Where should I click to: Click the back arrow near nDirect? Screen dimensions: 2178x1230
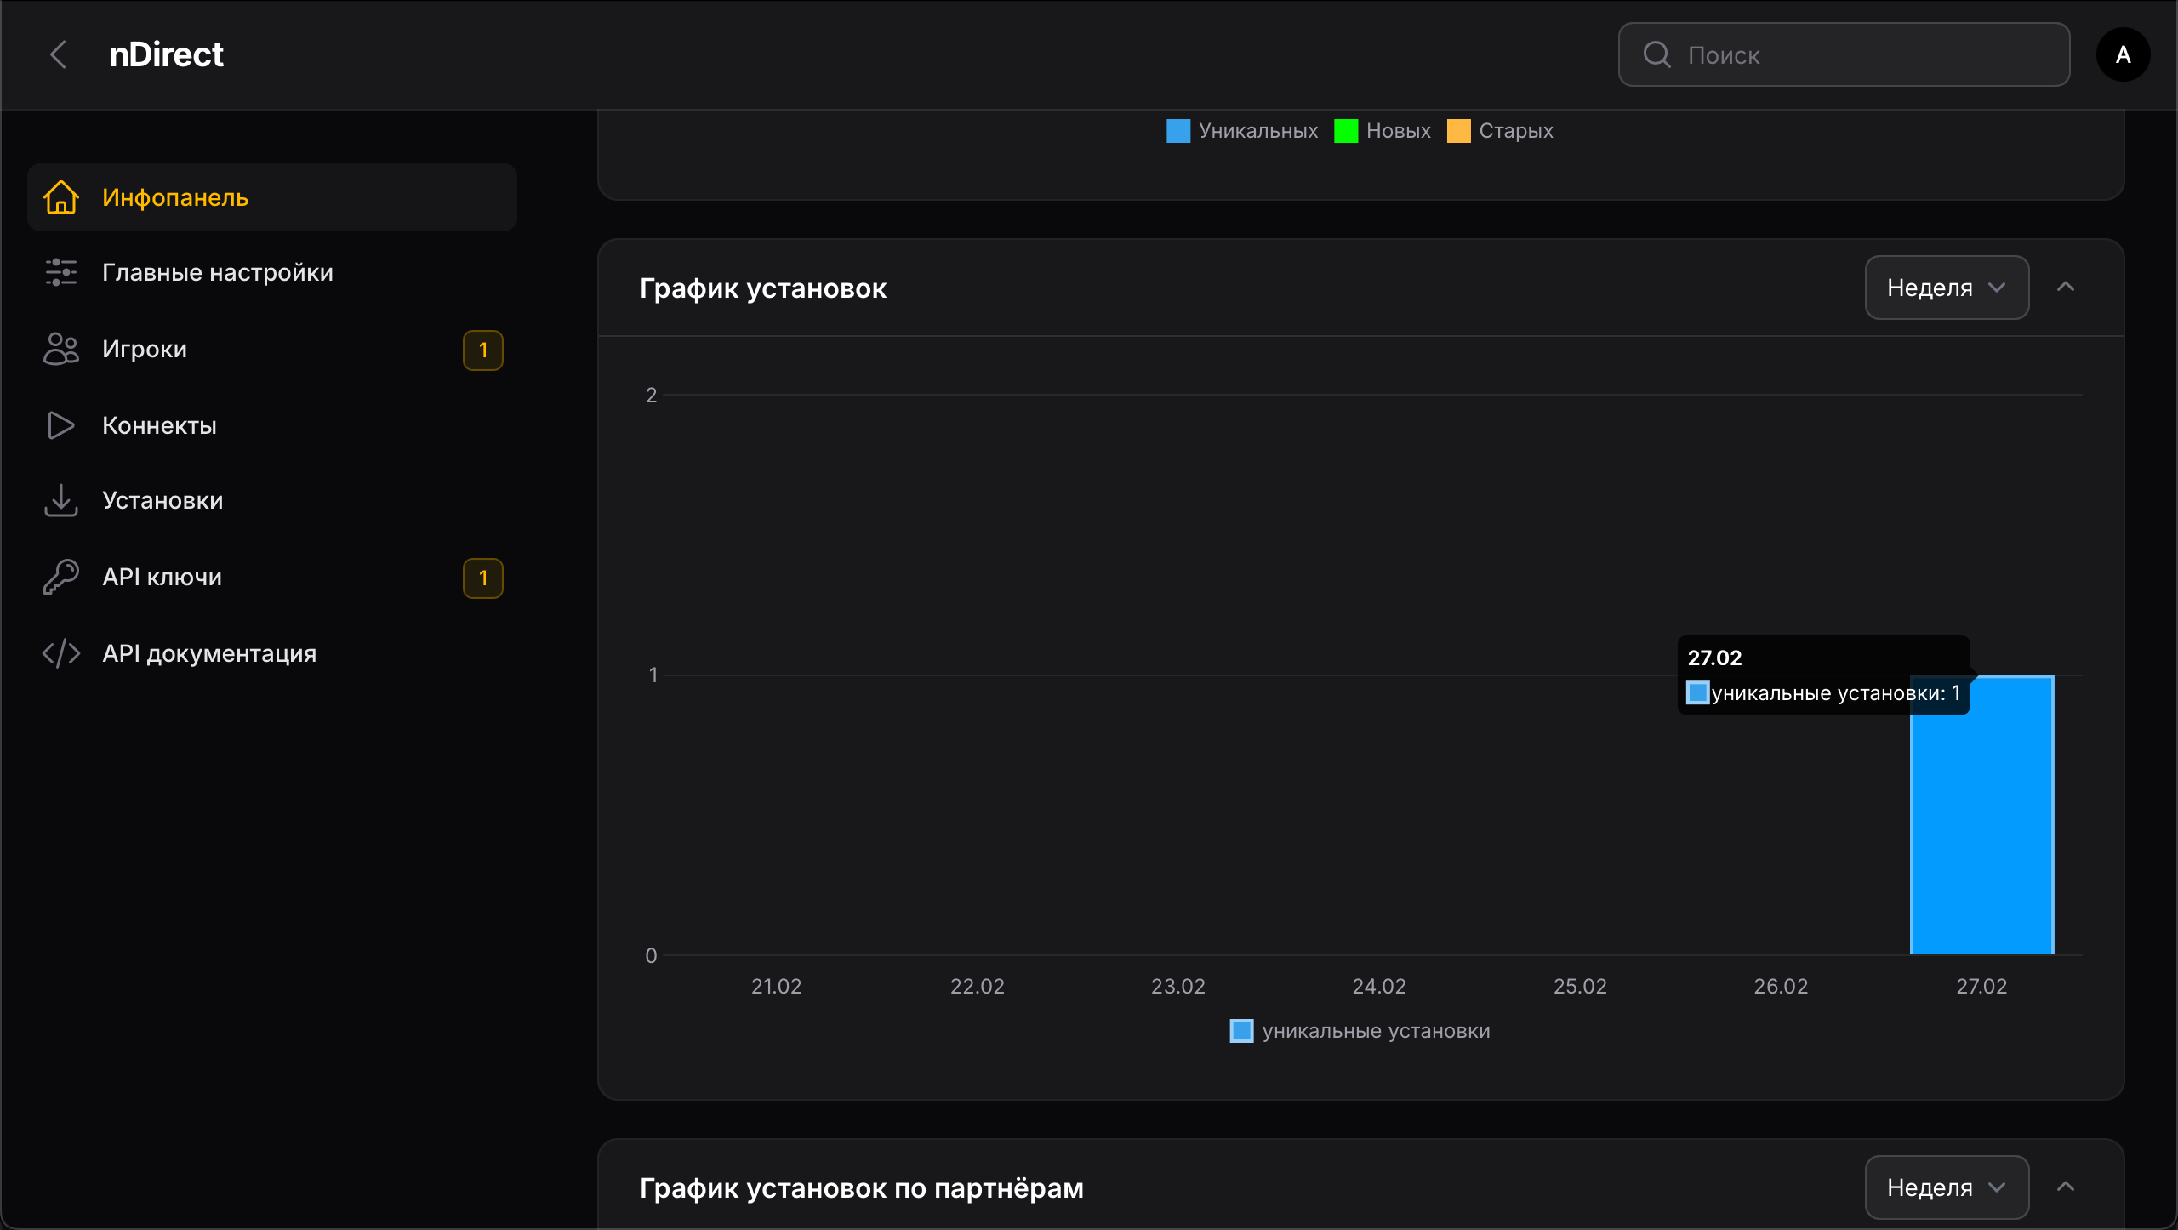[58, 54]
